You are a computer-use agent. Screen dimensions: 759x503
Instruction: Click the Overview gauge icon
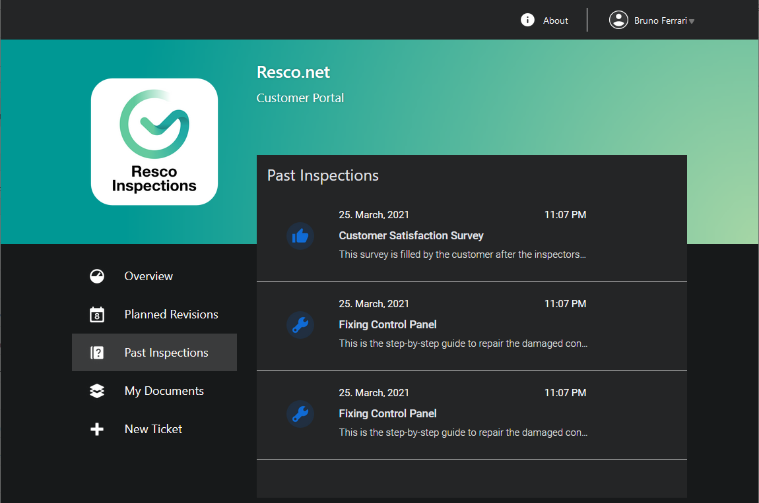[97, 276]
